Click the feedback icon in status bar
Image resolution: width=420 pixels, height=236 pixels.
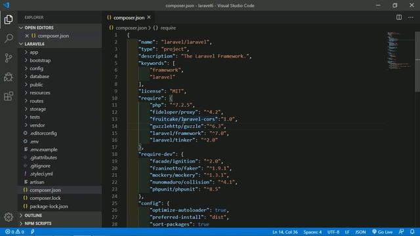click(401, 231)
